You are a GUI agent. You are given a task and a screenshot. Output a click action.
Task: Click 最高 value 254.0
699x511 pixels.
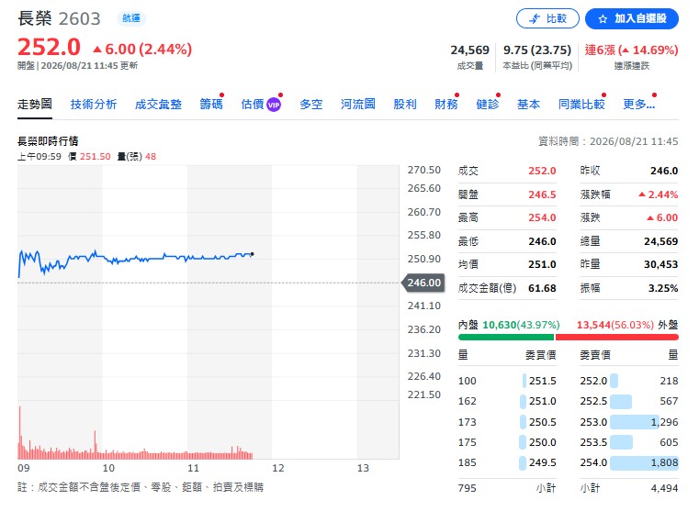(542, 217)
